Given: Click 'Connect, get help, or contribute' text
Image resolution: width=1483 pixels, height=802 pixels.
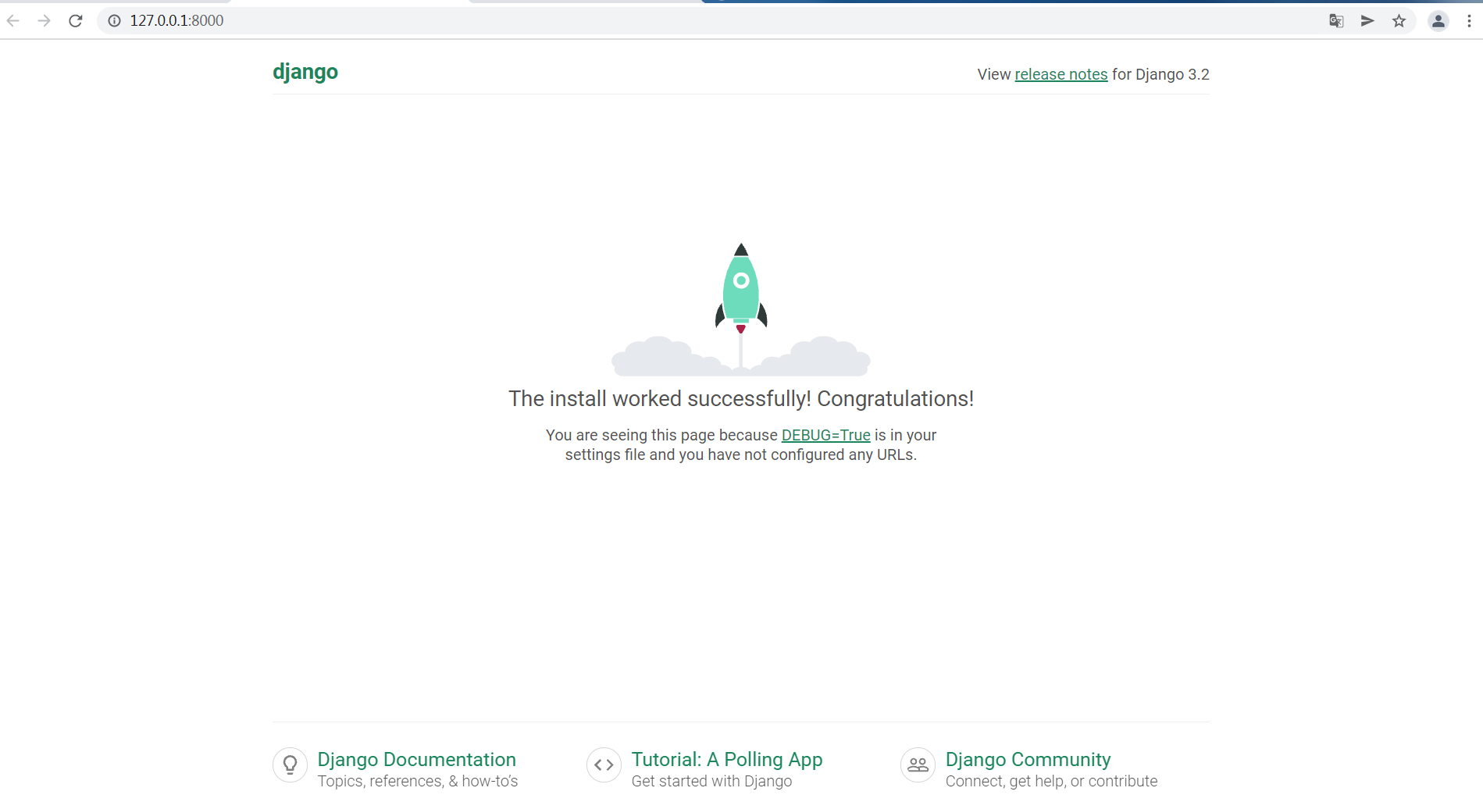Looking at the screenshot, I should click(1051, 781).
